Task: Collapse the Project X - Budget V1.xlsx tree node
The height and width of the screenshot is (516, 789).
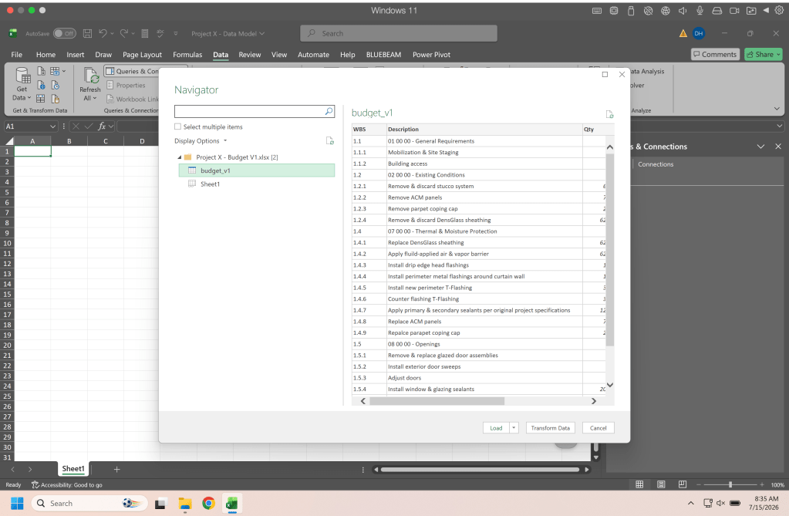Action: point(179,157)
